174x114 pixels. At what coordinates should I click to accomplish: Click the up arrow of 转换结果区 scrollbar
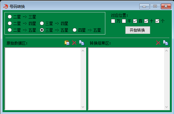click(166, 51)
